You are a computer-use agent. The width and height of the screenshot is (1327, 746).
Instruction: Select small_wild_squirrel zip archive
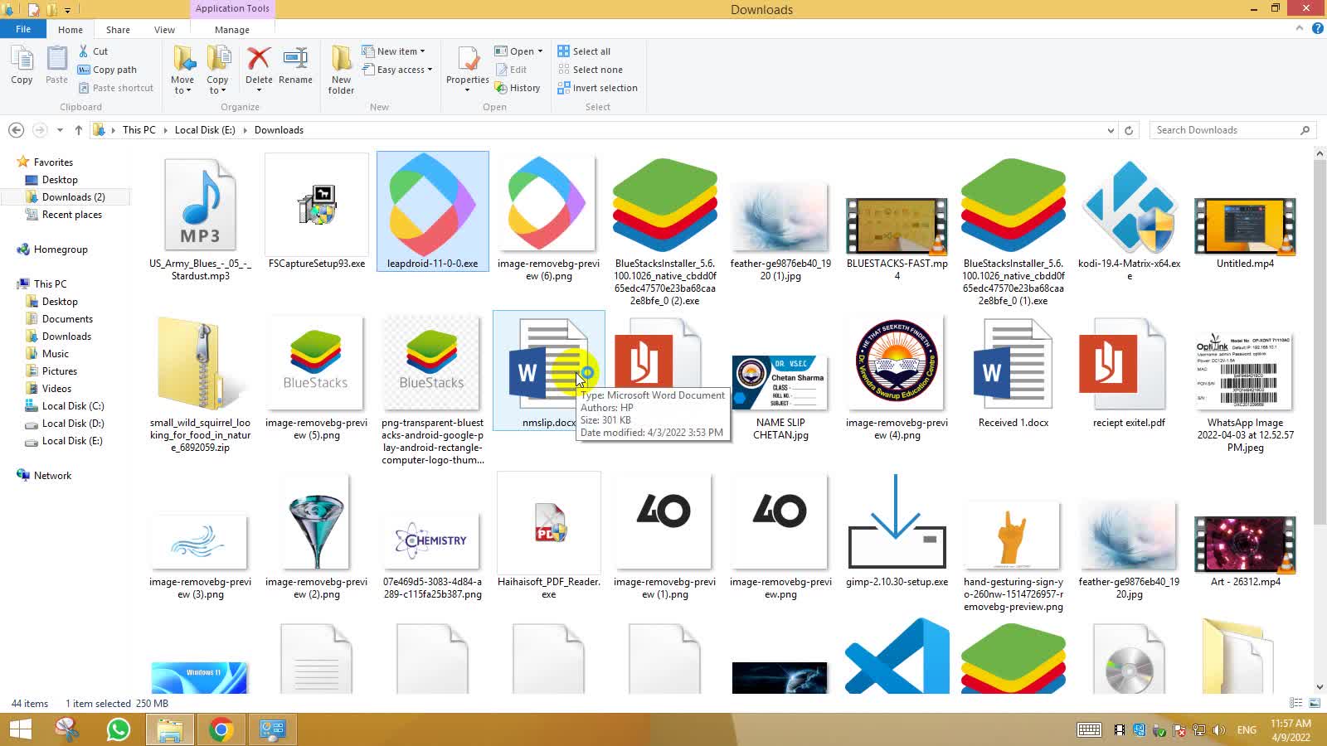pos(201,384)
